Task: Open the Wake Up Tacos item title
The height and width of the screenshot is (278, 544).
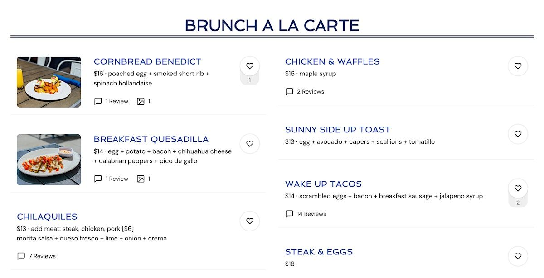Action: pos(323,184)
